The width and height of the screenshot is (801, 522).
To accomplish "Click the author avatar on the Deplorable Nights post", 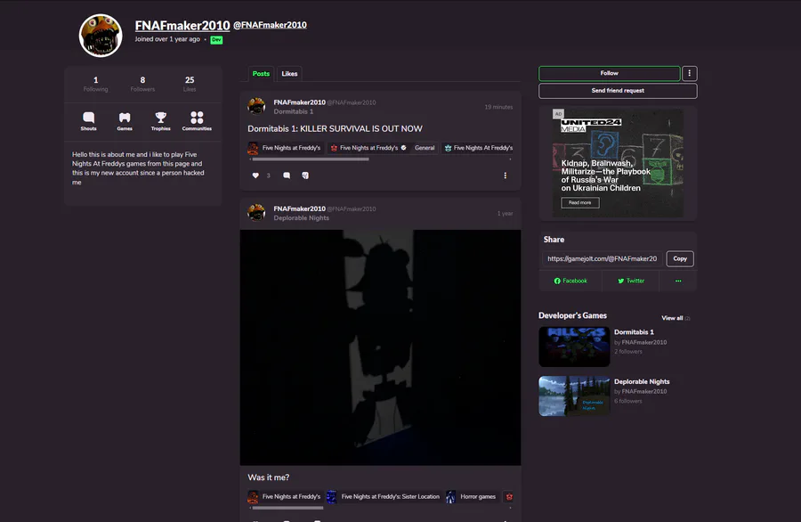I will tap(256, 213).
